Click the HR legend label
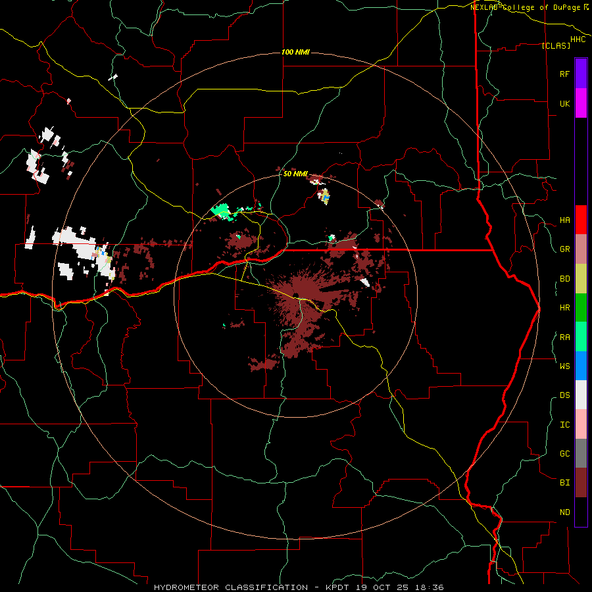This screenshot has height=592, width=592. point(564,308)
